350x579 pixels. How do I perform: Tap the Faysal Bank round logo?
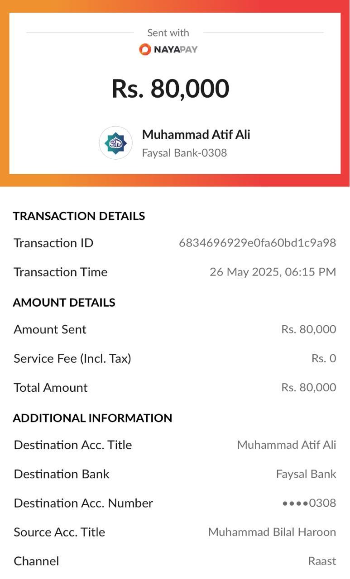116,143
